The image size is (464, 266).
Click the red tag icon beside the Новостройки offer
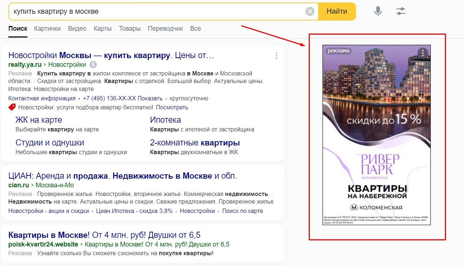pos(12,107)
